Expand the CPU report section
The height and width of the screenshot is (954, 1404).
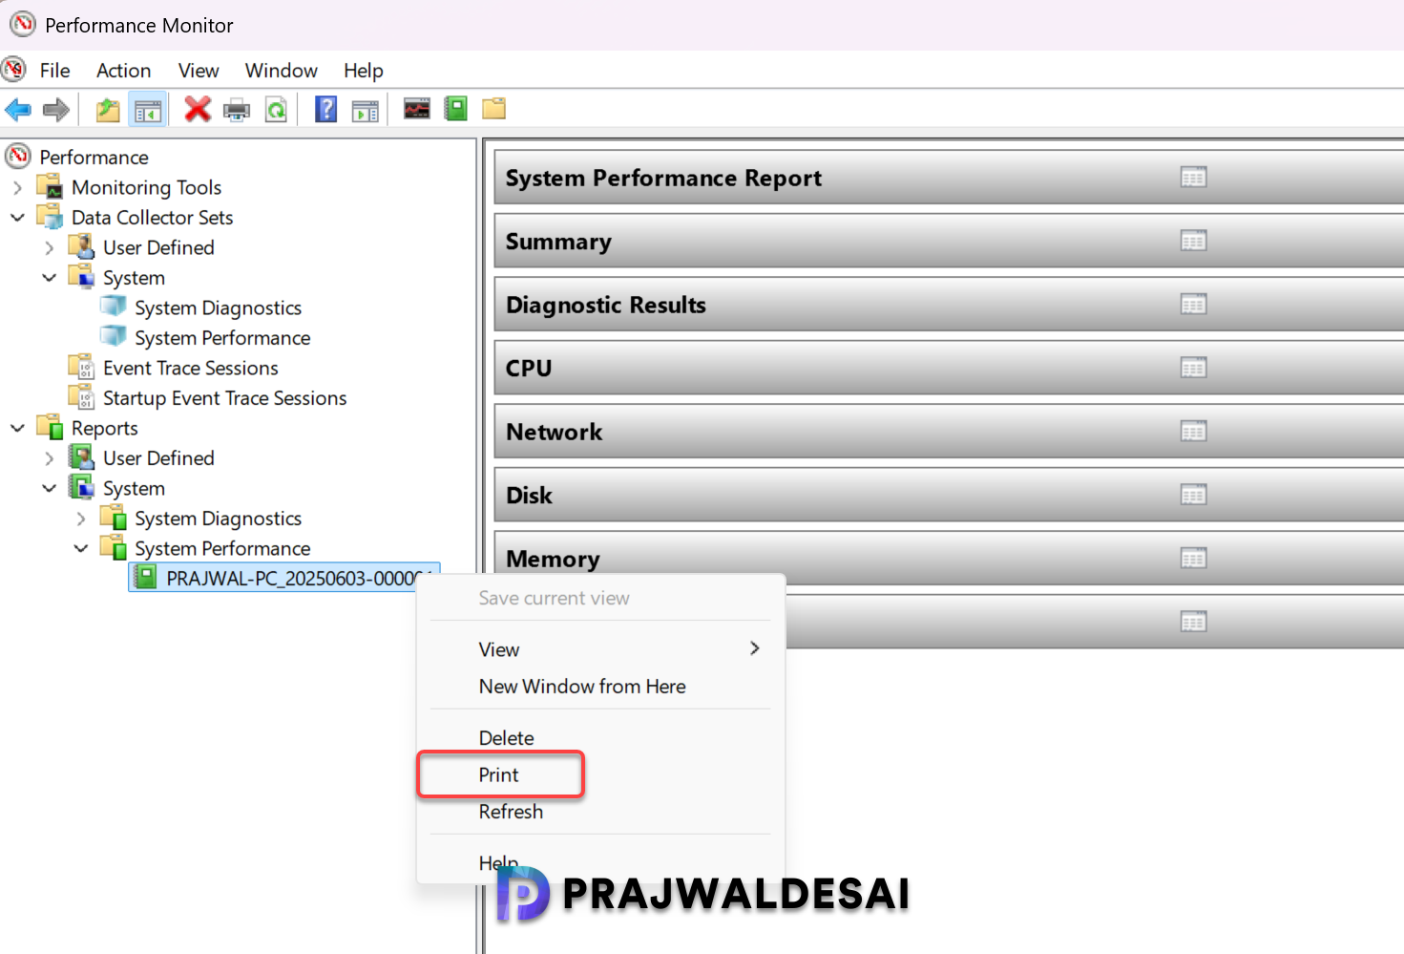click(x=949, y=368)
